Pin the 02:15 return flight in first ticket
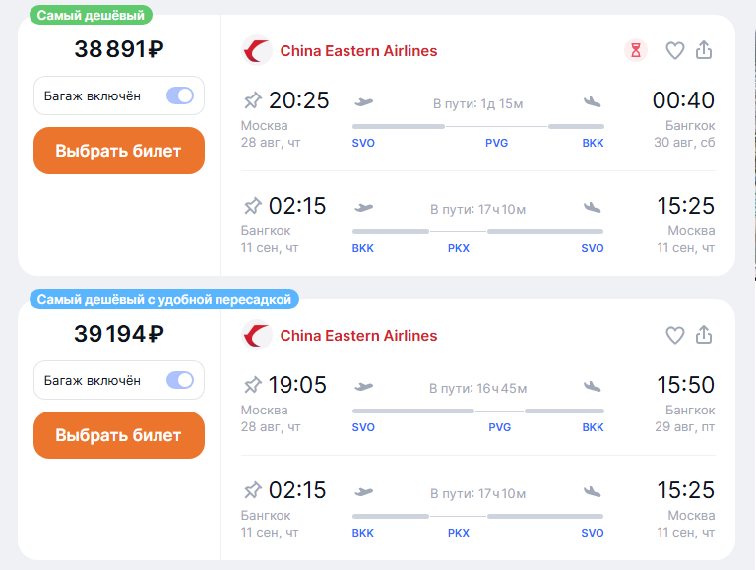 [x=252, y=206]
